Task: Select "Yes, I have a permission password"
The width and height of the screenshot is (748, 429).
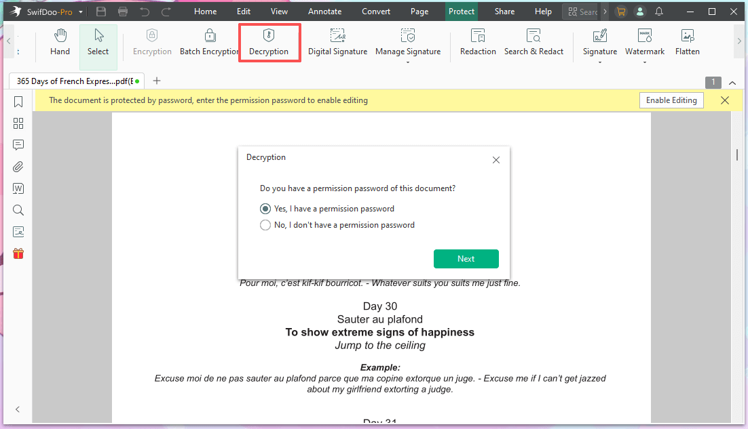Action: click(265, 209)
